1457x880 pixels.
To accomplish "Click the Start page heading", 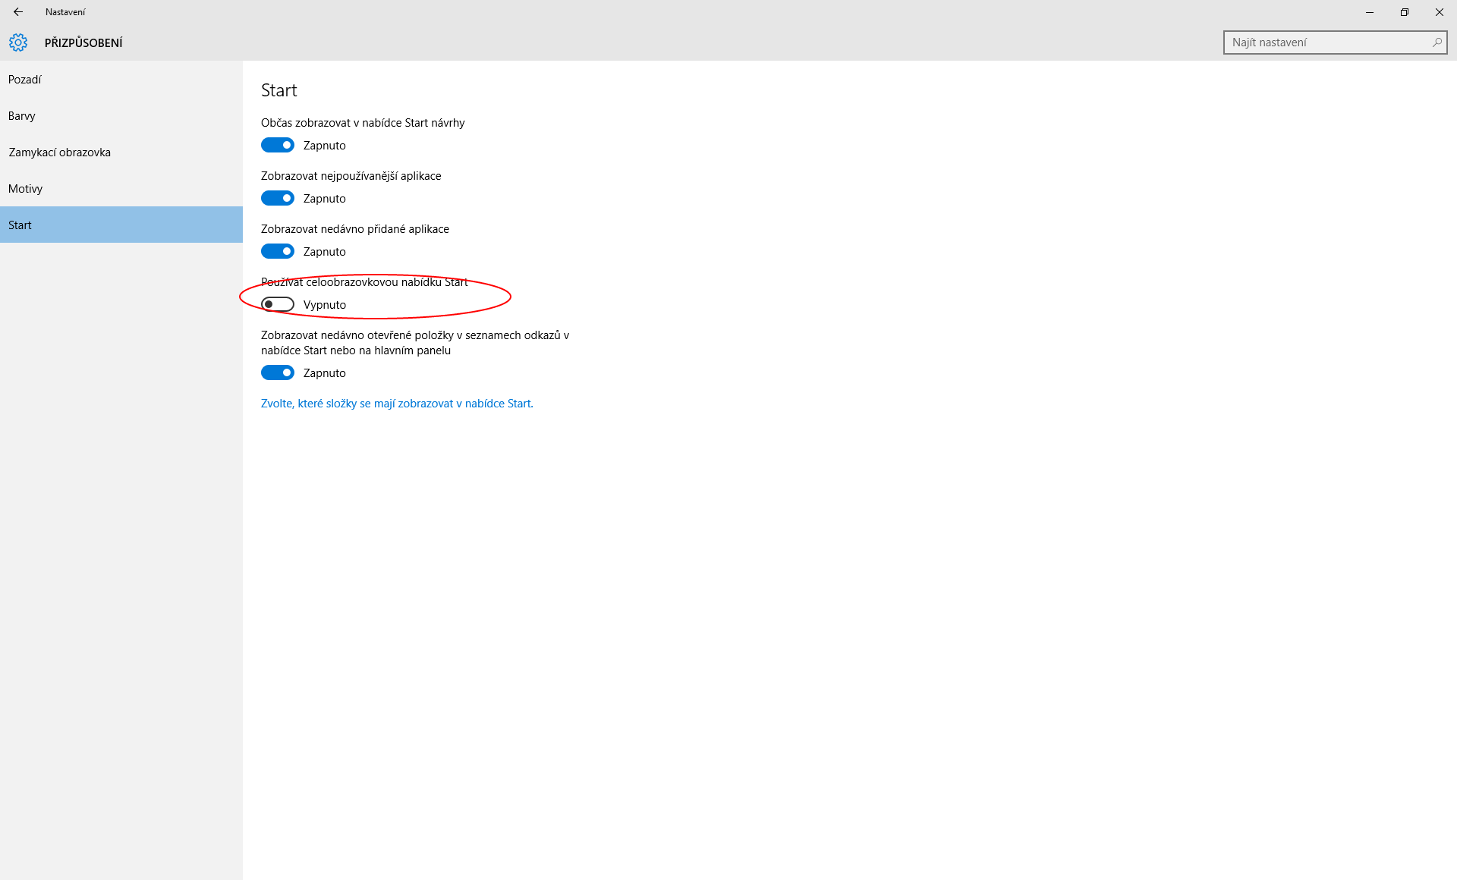I will [x=279, y=90].
